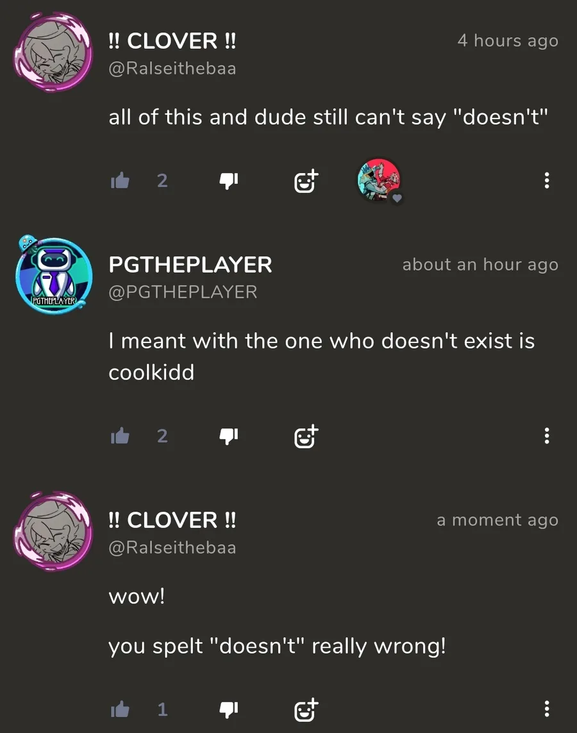Screen dimensions: 577x733
Task: Visit @Ralseithebaa handle on the top comment
Action: click(172, 69)
